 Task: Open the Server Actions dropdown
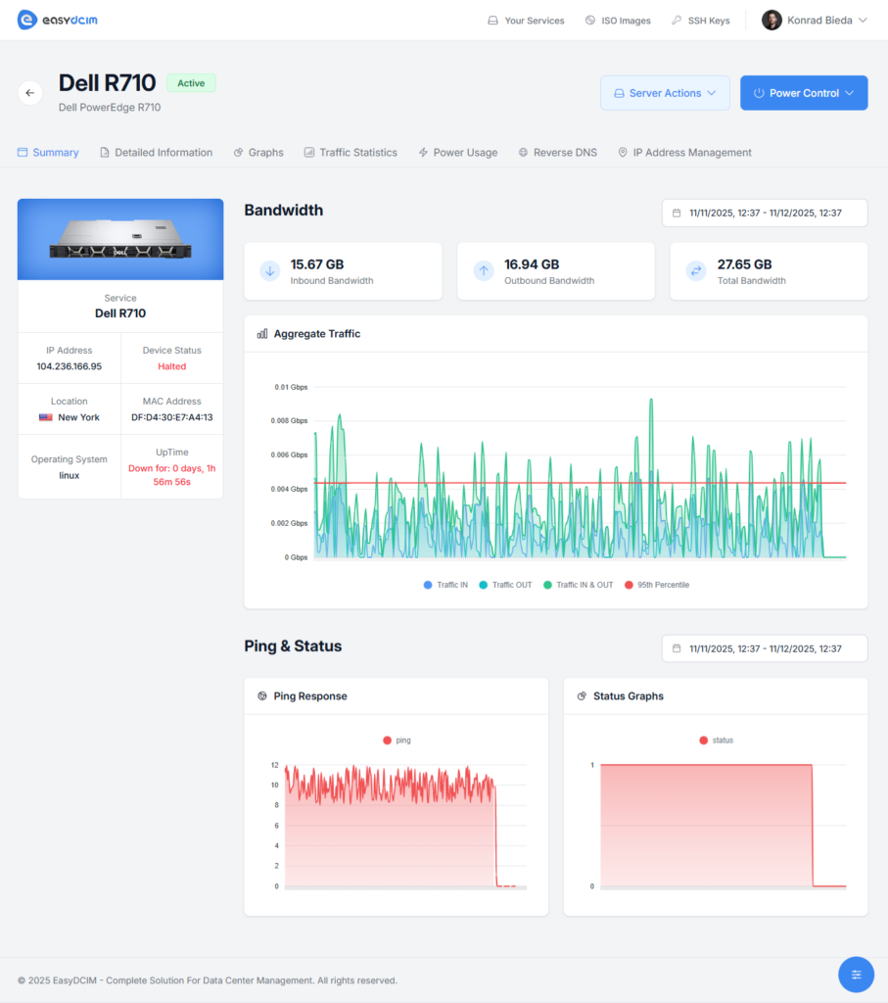coord(665,92)
